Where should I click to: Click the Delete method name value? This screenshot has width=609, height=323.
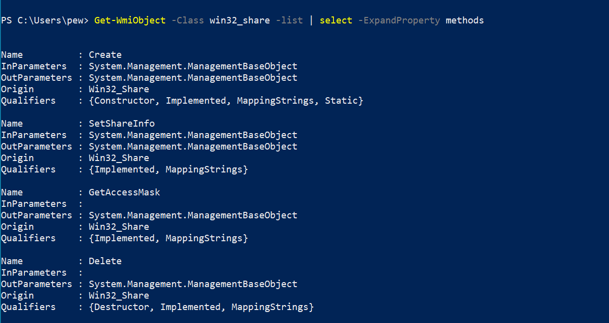[105, 261]
